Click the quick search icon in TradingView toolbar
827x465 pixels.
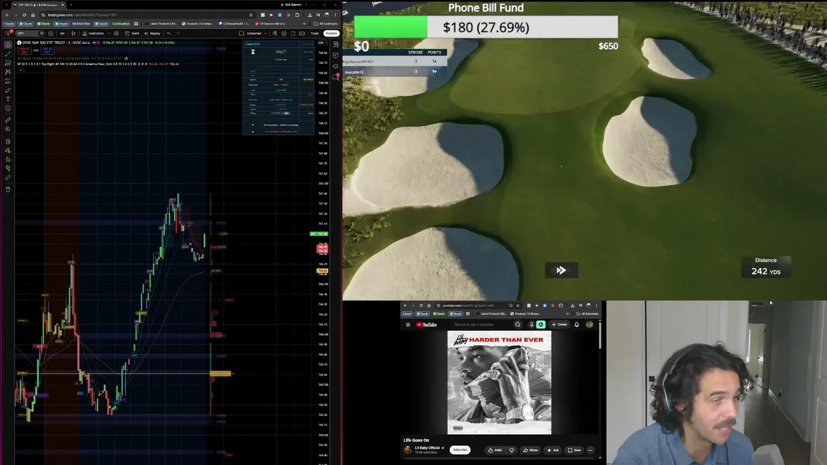click(x=275, y=33)
